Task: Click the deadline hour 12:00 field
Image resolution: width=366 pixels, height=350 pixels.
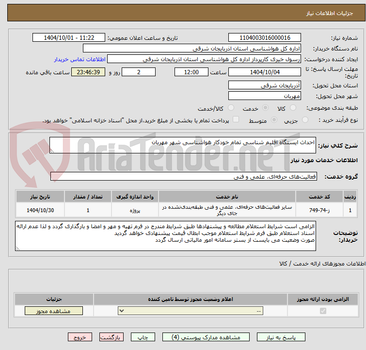Action: [x=191, y=72]
